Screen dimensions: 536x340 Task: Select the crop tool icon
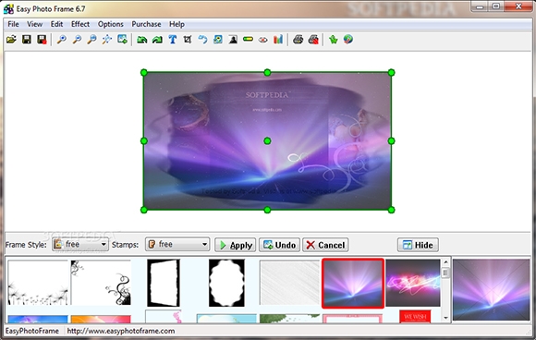coord(188,40)
